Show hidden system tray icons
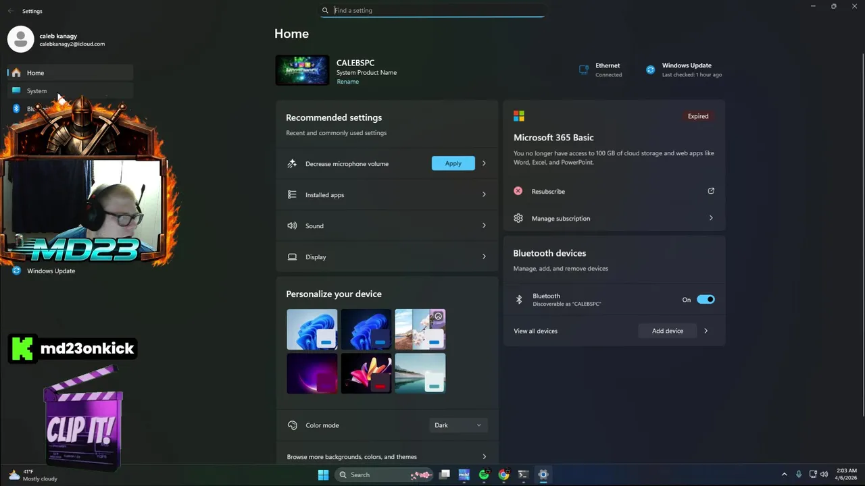The width and height of the screenshot is (865, 486). tap(784, 475)
